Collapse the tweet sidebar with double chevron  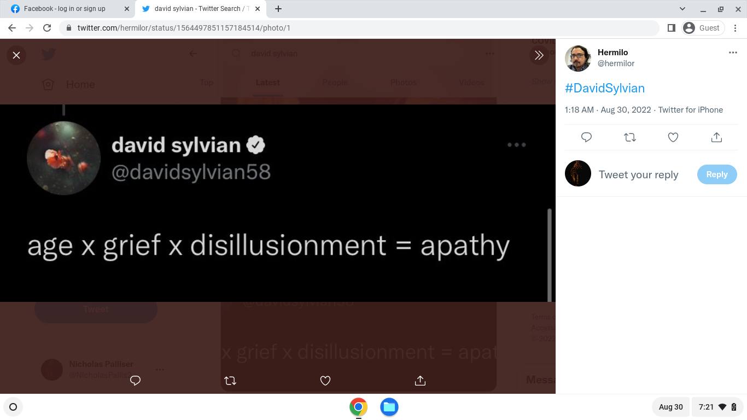[539, 55]
